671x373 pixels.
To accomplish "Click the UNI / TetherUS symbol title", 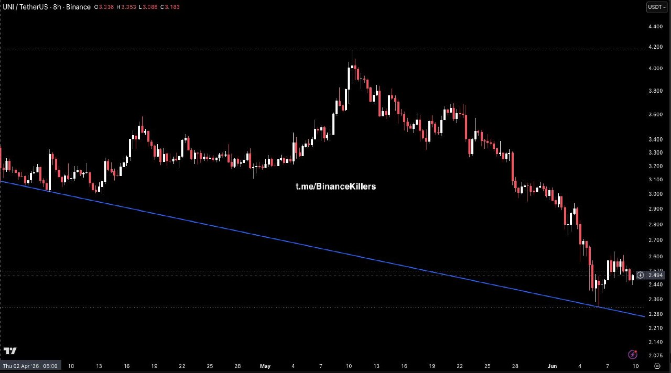I will [26, 7].
